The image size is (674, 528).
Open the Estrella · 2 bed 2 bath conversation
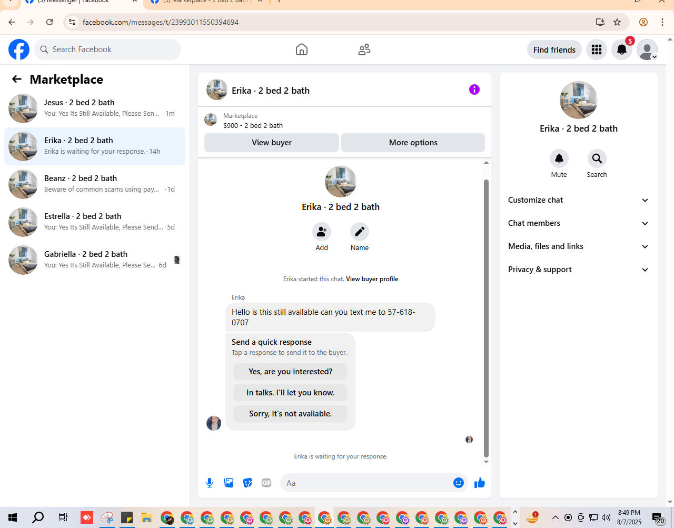(95, 222)
